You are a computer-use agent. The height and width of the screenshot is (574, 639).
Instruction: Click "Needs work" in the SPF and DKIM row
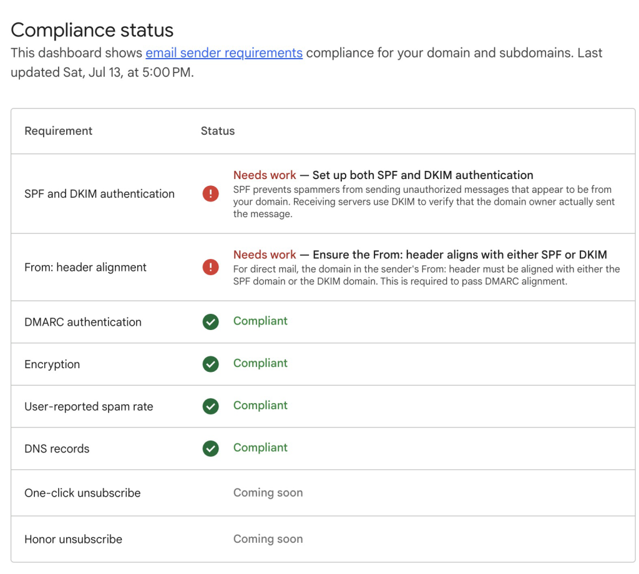(x=265, y=175)
